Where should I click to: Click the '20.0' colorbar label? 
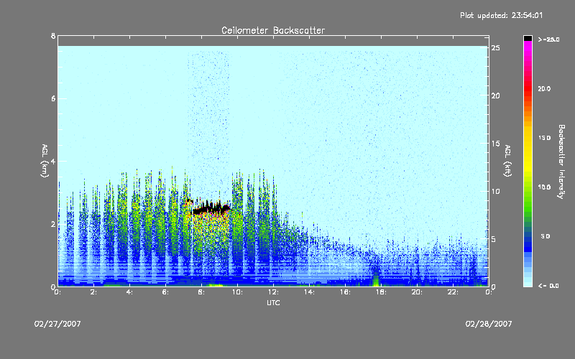point(544,88)
